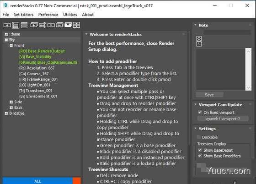Screen dimensions: 256x184
Task: Collapse the Front pass node
Action: pyautogui.click(x=11, y=46)
